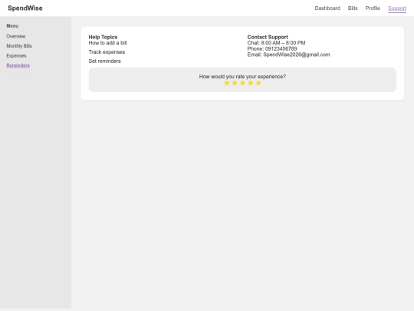
Task: Click the support email address line
Action: click(x=288, y=55)
